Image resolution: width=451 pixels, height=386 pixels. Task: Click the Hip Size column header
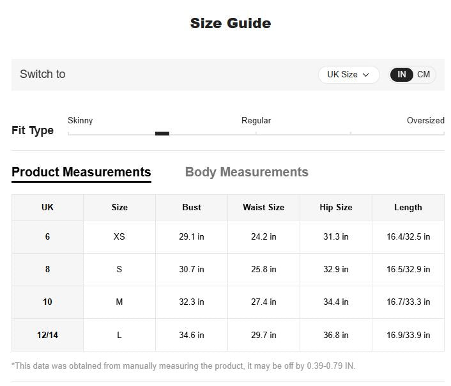click(x=336, y=207)
